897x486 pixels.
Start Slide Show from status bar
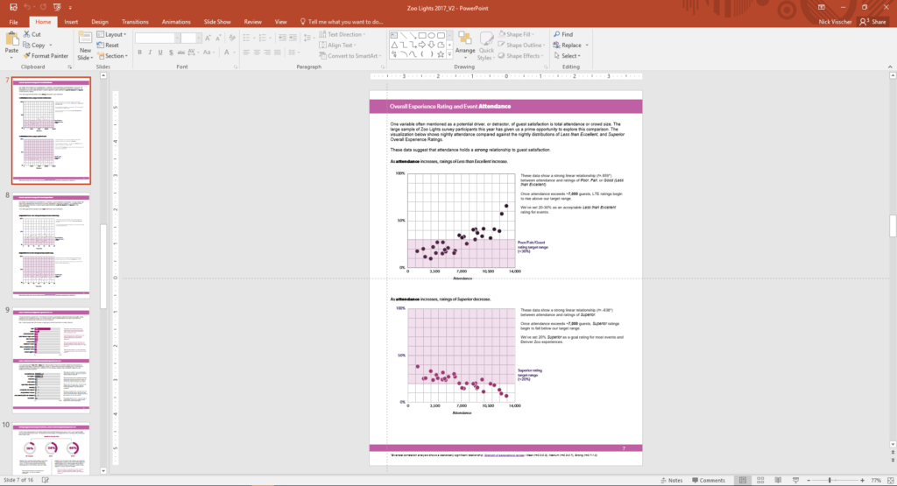(x=796, y=480)
